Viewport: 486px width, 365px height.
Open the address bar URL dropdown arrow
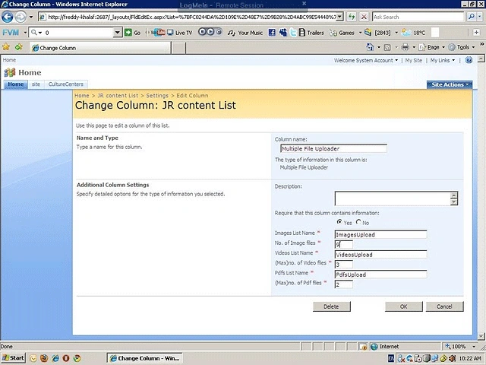click(339, 17)
